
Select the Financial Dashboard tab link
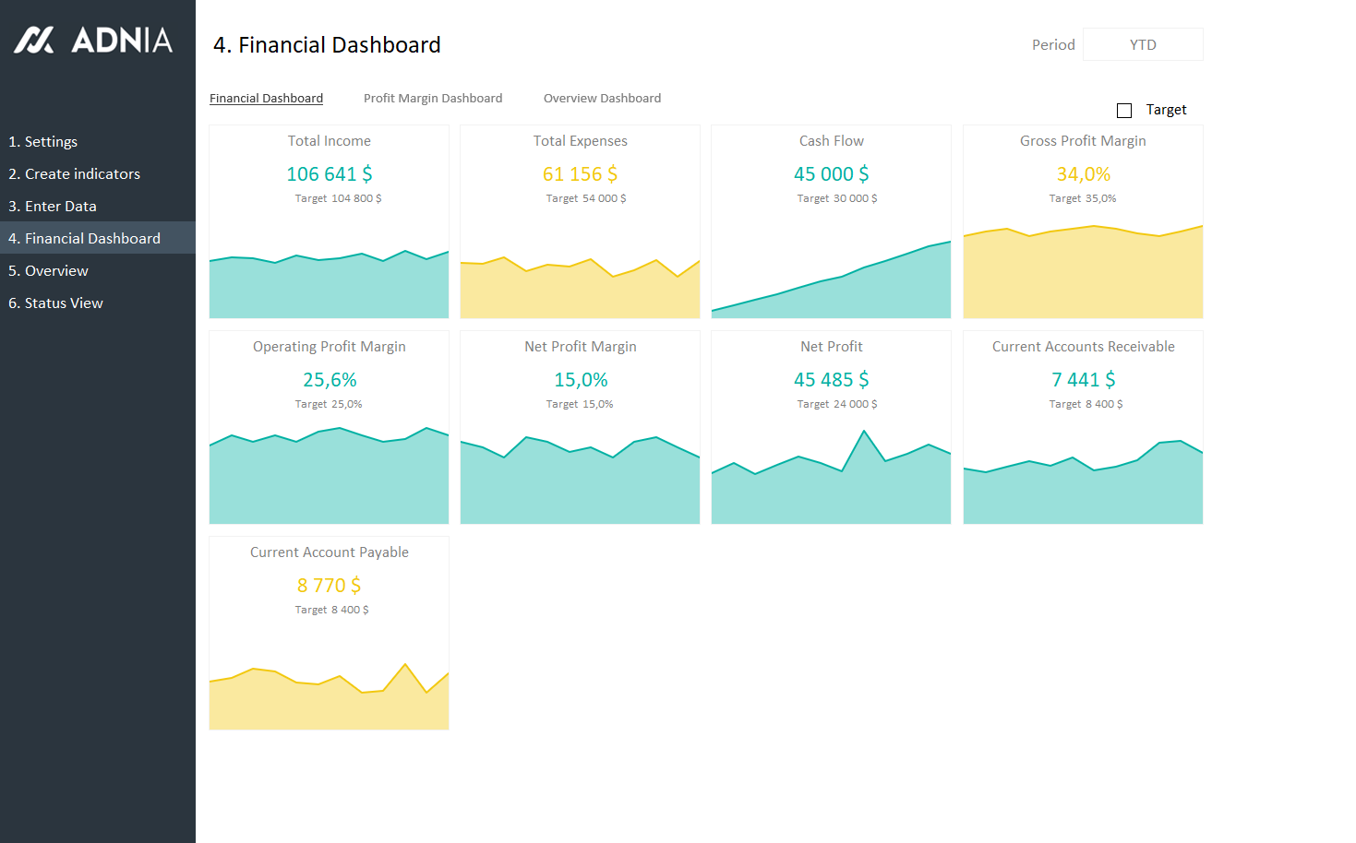(266, 99)
